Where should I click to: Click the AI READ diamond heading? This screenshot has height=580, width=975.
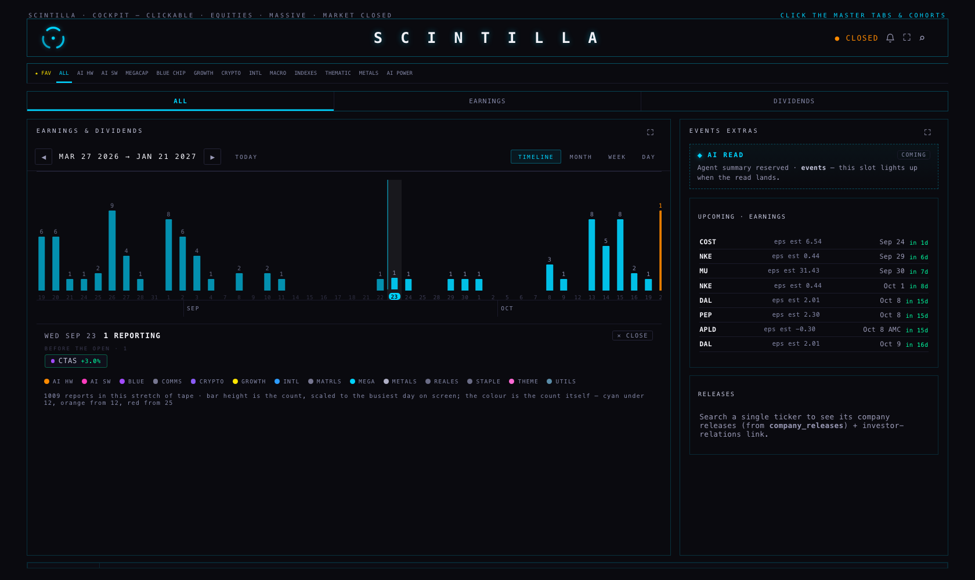pyautogui.click(x=720, y=155)
